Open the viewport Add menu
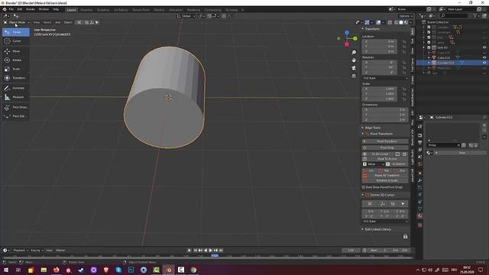The width and height of the screenshot is (489, 275). [58, 22]
